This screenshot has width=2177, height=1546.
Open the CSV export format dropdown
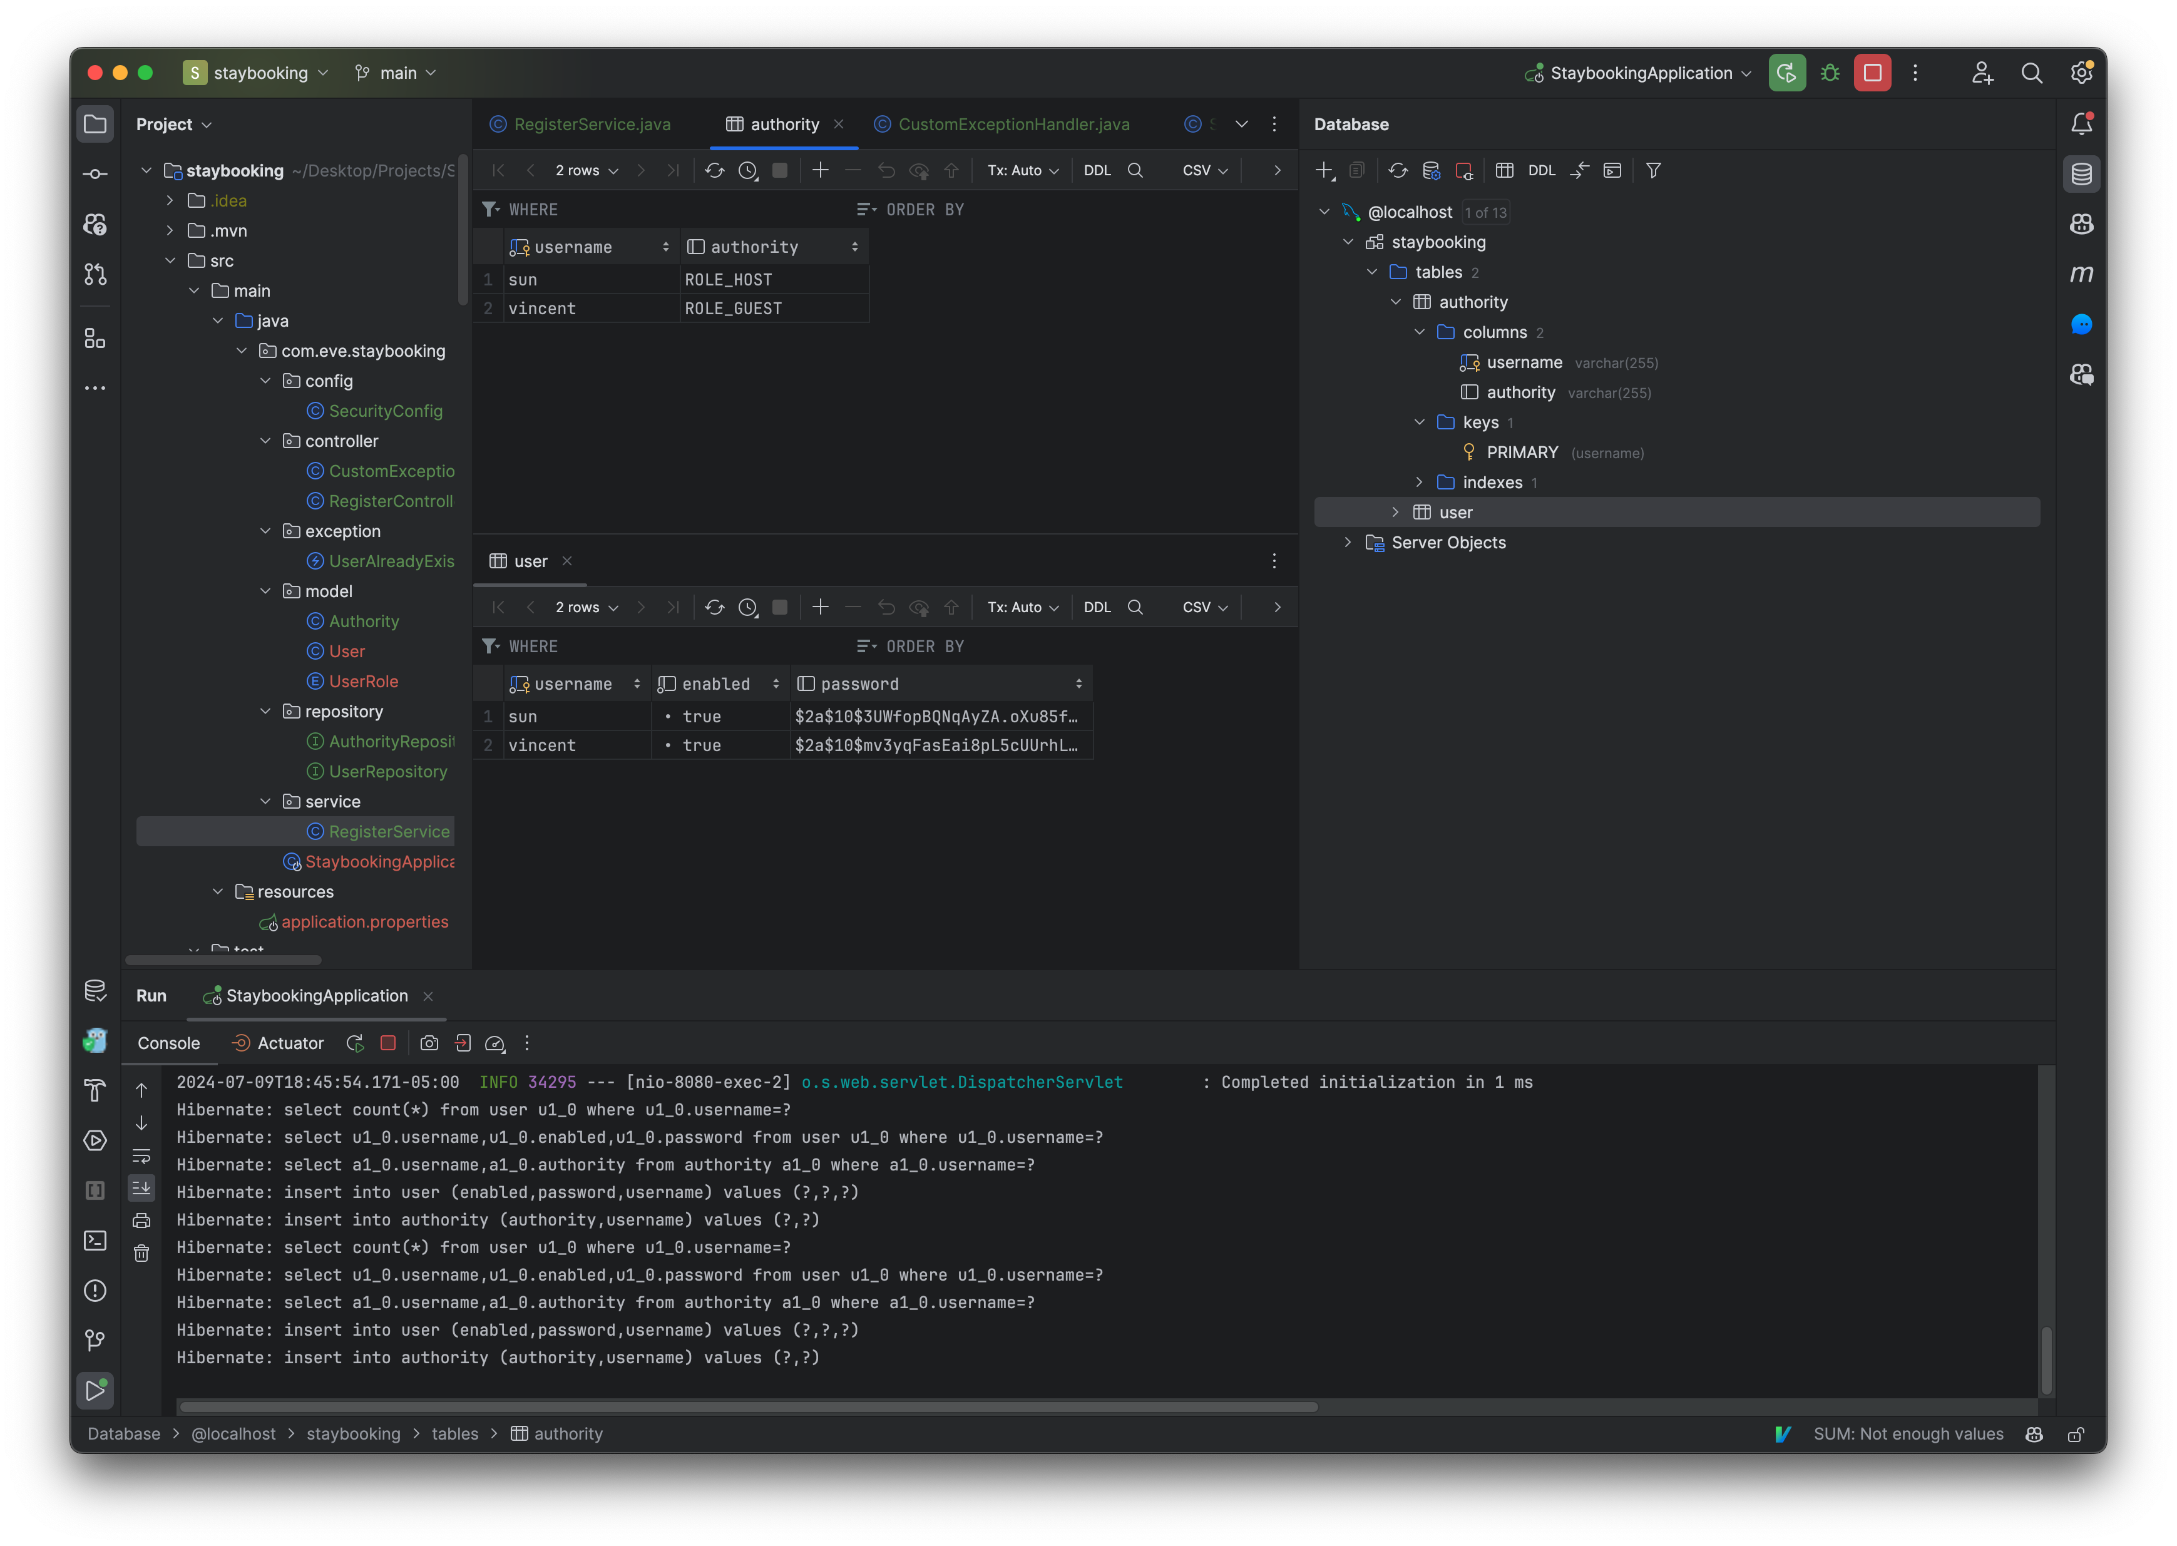(x=1204, y=170)
